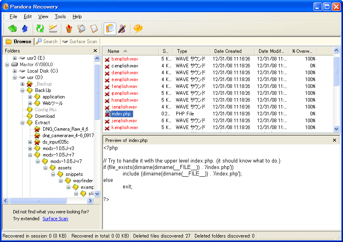
Task: Sort by the Date Modif... column header
Action: [x=272, y=51]
